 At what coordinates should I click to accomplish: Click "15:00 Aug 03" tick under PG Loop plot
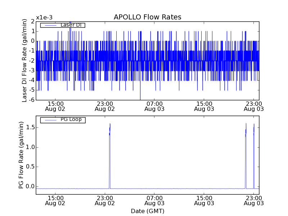pyautogui.click(x=204, y=201)
